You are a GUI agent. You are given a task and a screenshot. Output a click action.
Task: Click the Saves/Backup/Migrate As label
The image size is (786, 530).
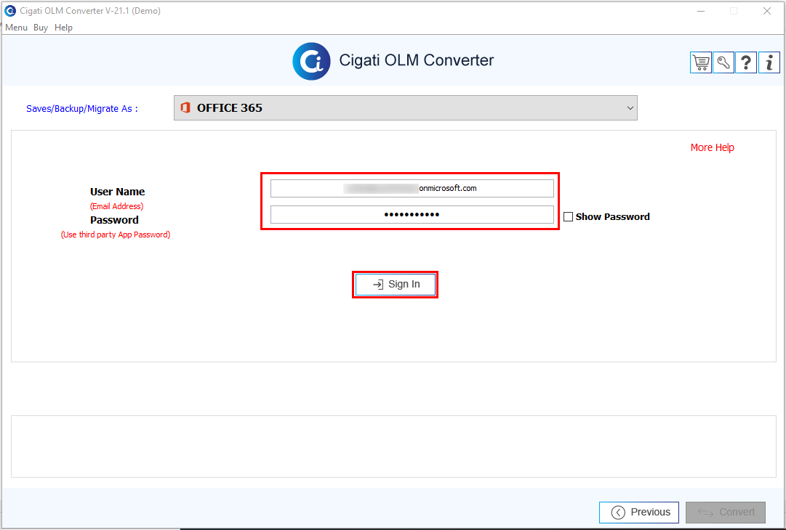[81, 109]
